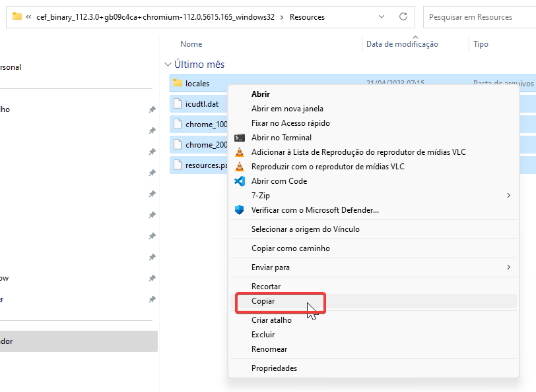The height and width of the screenshot is (392, 536).
Task: Open Propriedades from the context menu
Action: coord(274,368)
